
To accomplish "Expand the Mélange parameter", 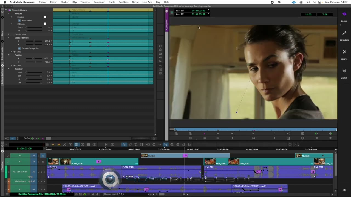I will (x=11, y=24).
